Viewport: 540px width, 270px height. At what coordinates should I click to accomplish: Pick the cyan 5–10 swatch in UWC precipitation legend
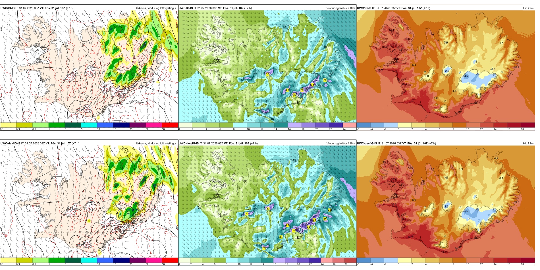[89, 125]
